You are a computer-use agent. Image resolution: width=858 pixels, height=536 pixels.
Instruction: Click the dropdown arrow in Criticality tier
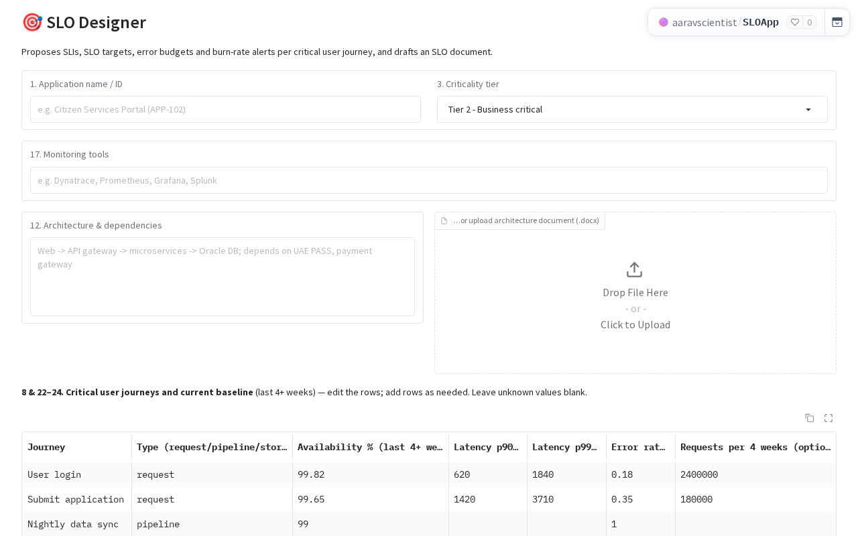[x=808, y=110]
